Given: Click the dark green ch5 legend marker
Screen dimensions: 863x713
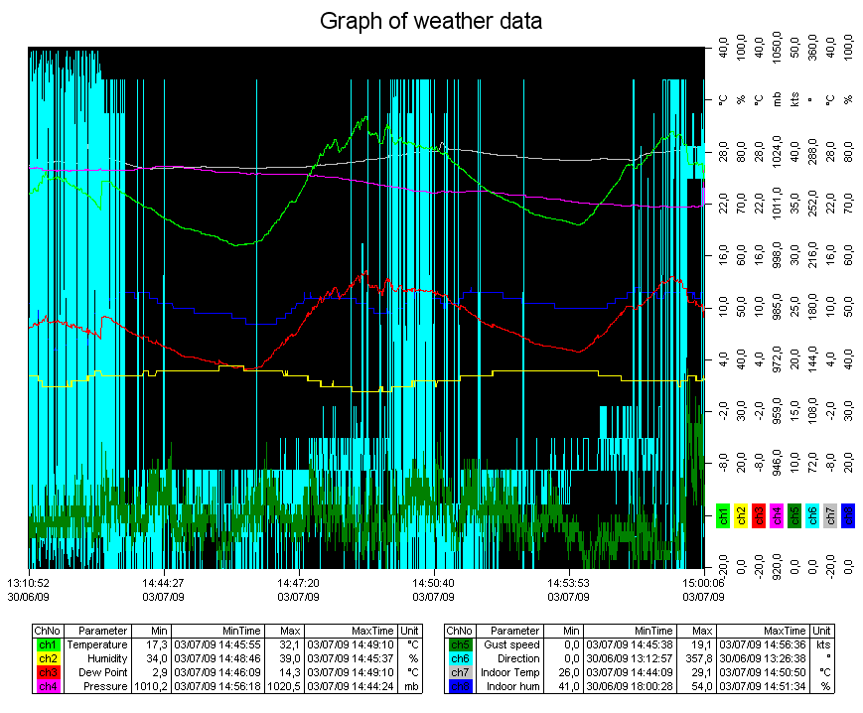Looking at the screenshot, I should [x=793, y=515].
